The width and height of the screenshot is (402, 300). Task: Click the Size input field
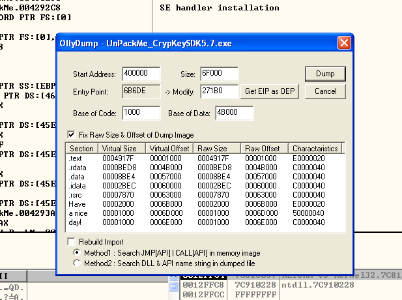219,74
